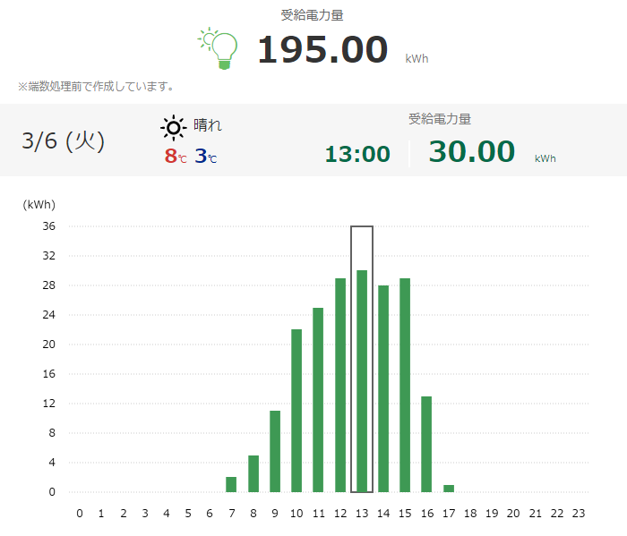Click the ※端数処理前で作成しています note

(x=96, y=86)
